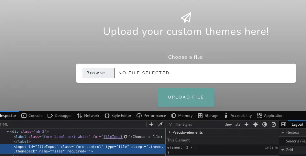Click the Browse... file button
The image size is (306, 156).
coord(98,73)
